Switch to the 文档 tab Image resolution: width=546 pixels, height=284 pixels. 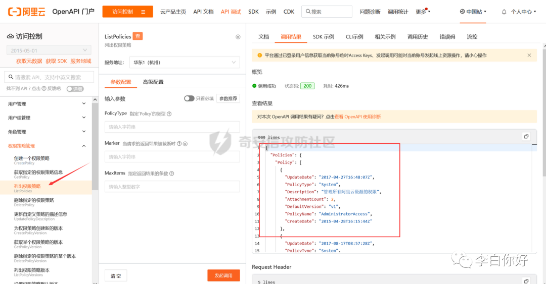(x=263, y=36)
